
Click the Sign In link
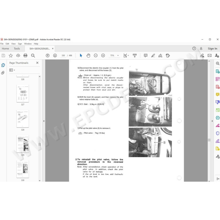pos(212,48)
